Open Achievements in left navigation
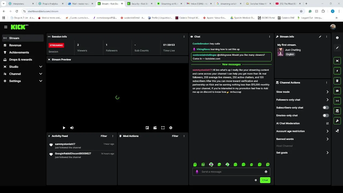This screenshot has width=343, height=193. coord(23,53)
